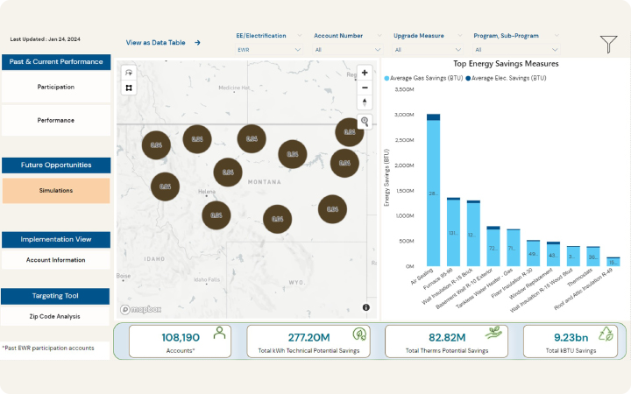Viewport: 631px width, 394px height.
Task: Open the map search magnifier
Action: pyautogui.click(x=365, y=122)
